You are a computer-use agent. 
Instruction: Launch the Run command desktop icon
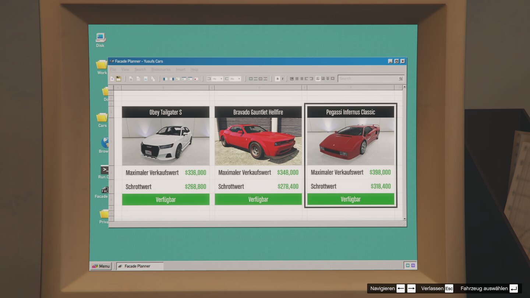[x=105, y=170]
